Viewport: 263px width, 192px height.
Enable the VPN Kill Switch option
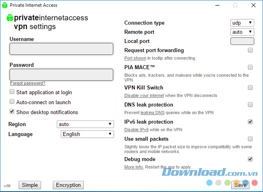tap(250, 88)
